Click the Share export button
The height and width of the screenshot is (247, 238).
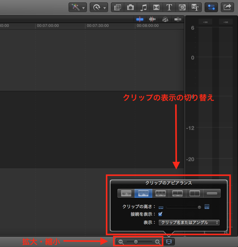[x=227, y=8]
